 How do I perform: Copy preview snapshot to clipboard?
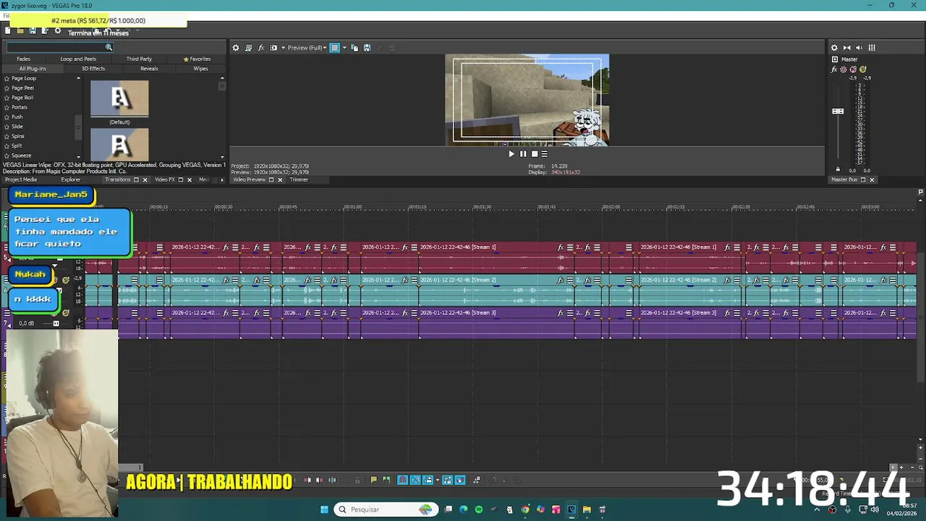point(354,48)
